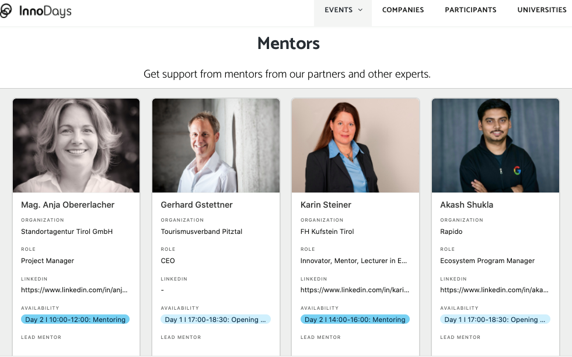This screenshot has height=357, width=572.
Task: Open Anja Obererlacher's profile photo
Action: [76, 145]
